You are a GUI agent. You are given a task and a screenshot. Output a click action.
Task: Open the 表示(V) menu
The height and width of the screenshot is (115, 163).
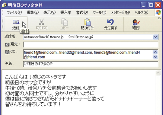pos(50,12)
